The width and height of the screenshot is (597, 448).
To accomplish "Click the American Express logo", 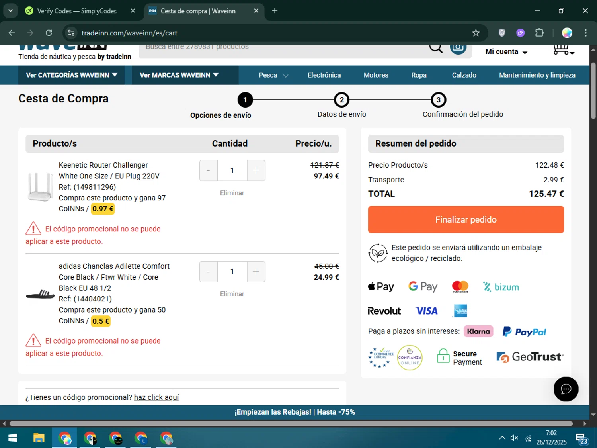I will pyautogui.click(x=460, y=311).
